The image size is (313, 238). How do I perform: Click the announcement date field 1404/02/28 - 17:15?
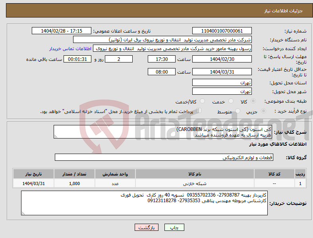(62, 31)
